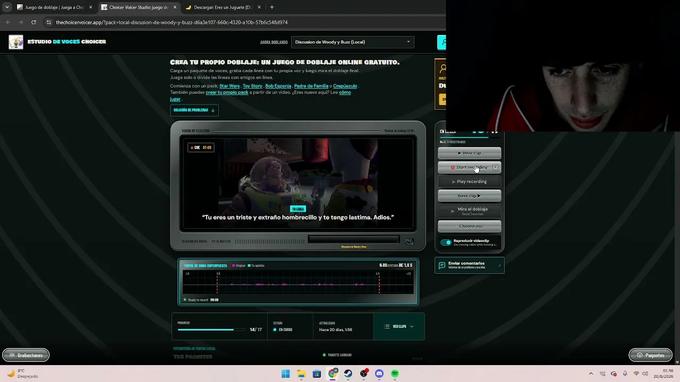Open Steam from the taskbar
Image resolution: width=680 pixels, height=382 pixels.
[348, 374]
